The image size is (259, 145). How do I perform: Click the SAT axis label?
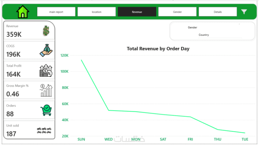click(x=163, y=139)
